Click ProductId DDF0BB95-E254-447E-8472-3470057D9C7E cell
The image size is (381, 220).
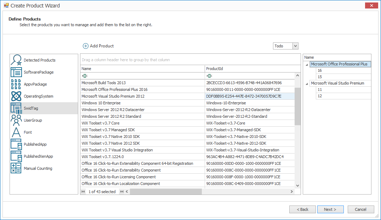250,96
